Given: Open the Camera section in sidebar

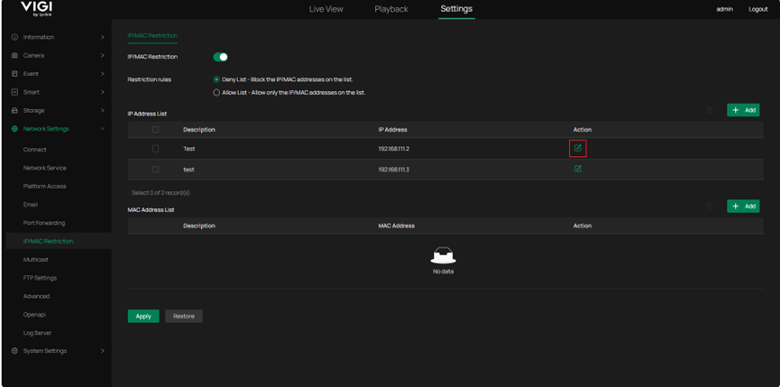Looking at the screenshot, I should 33,55.
